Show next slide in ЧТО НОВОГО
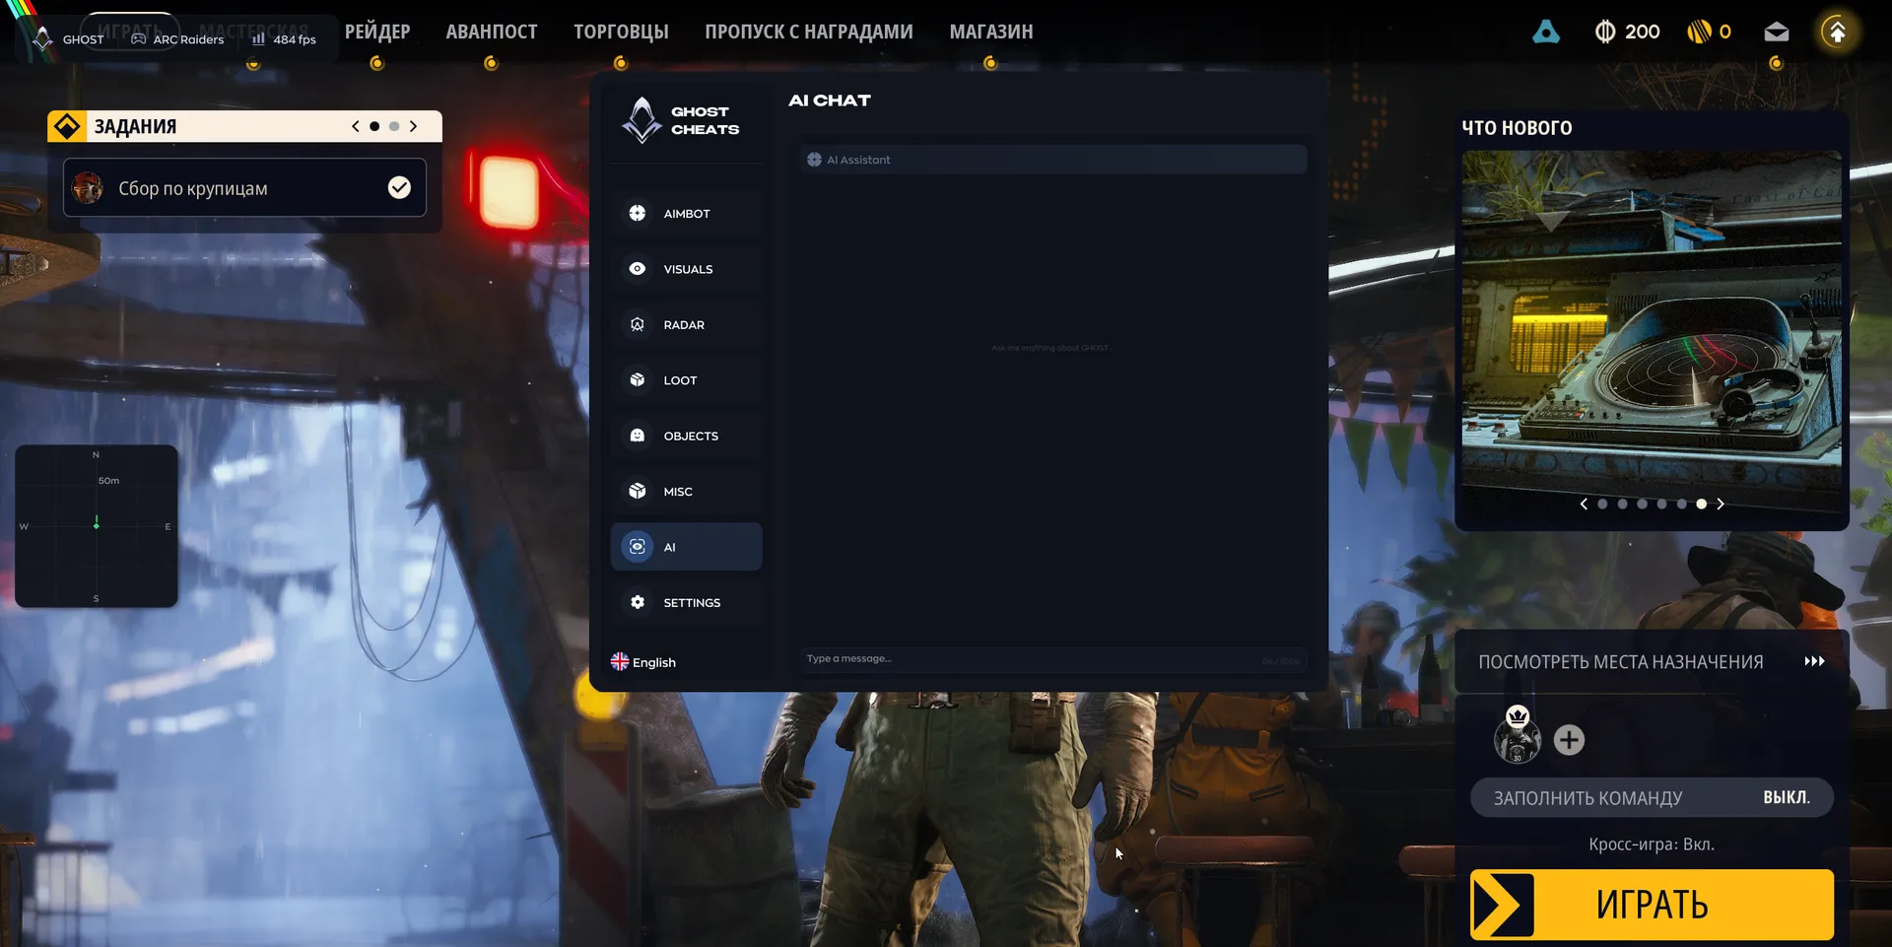Screen dimensions: 1892x947 tap(1721, 504)
